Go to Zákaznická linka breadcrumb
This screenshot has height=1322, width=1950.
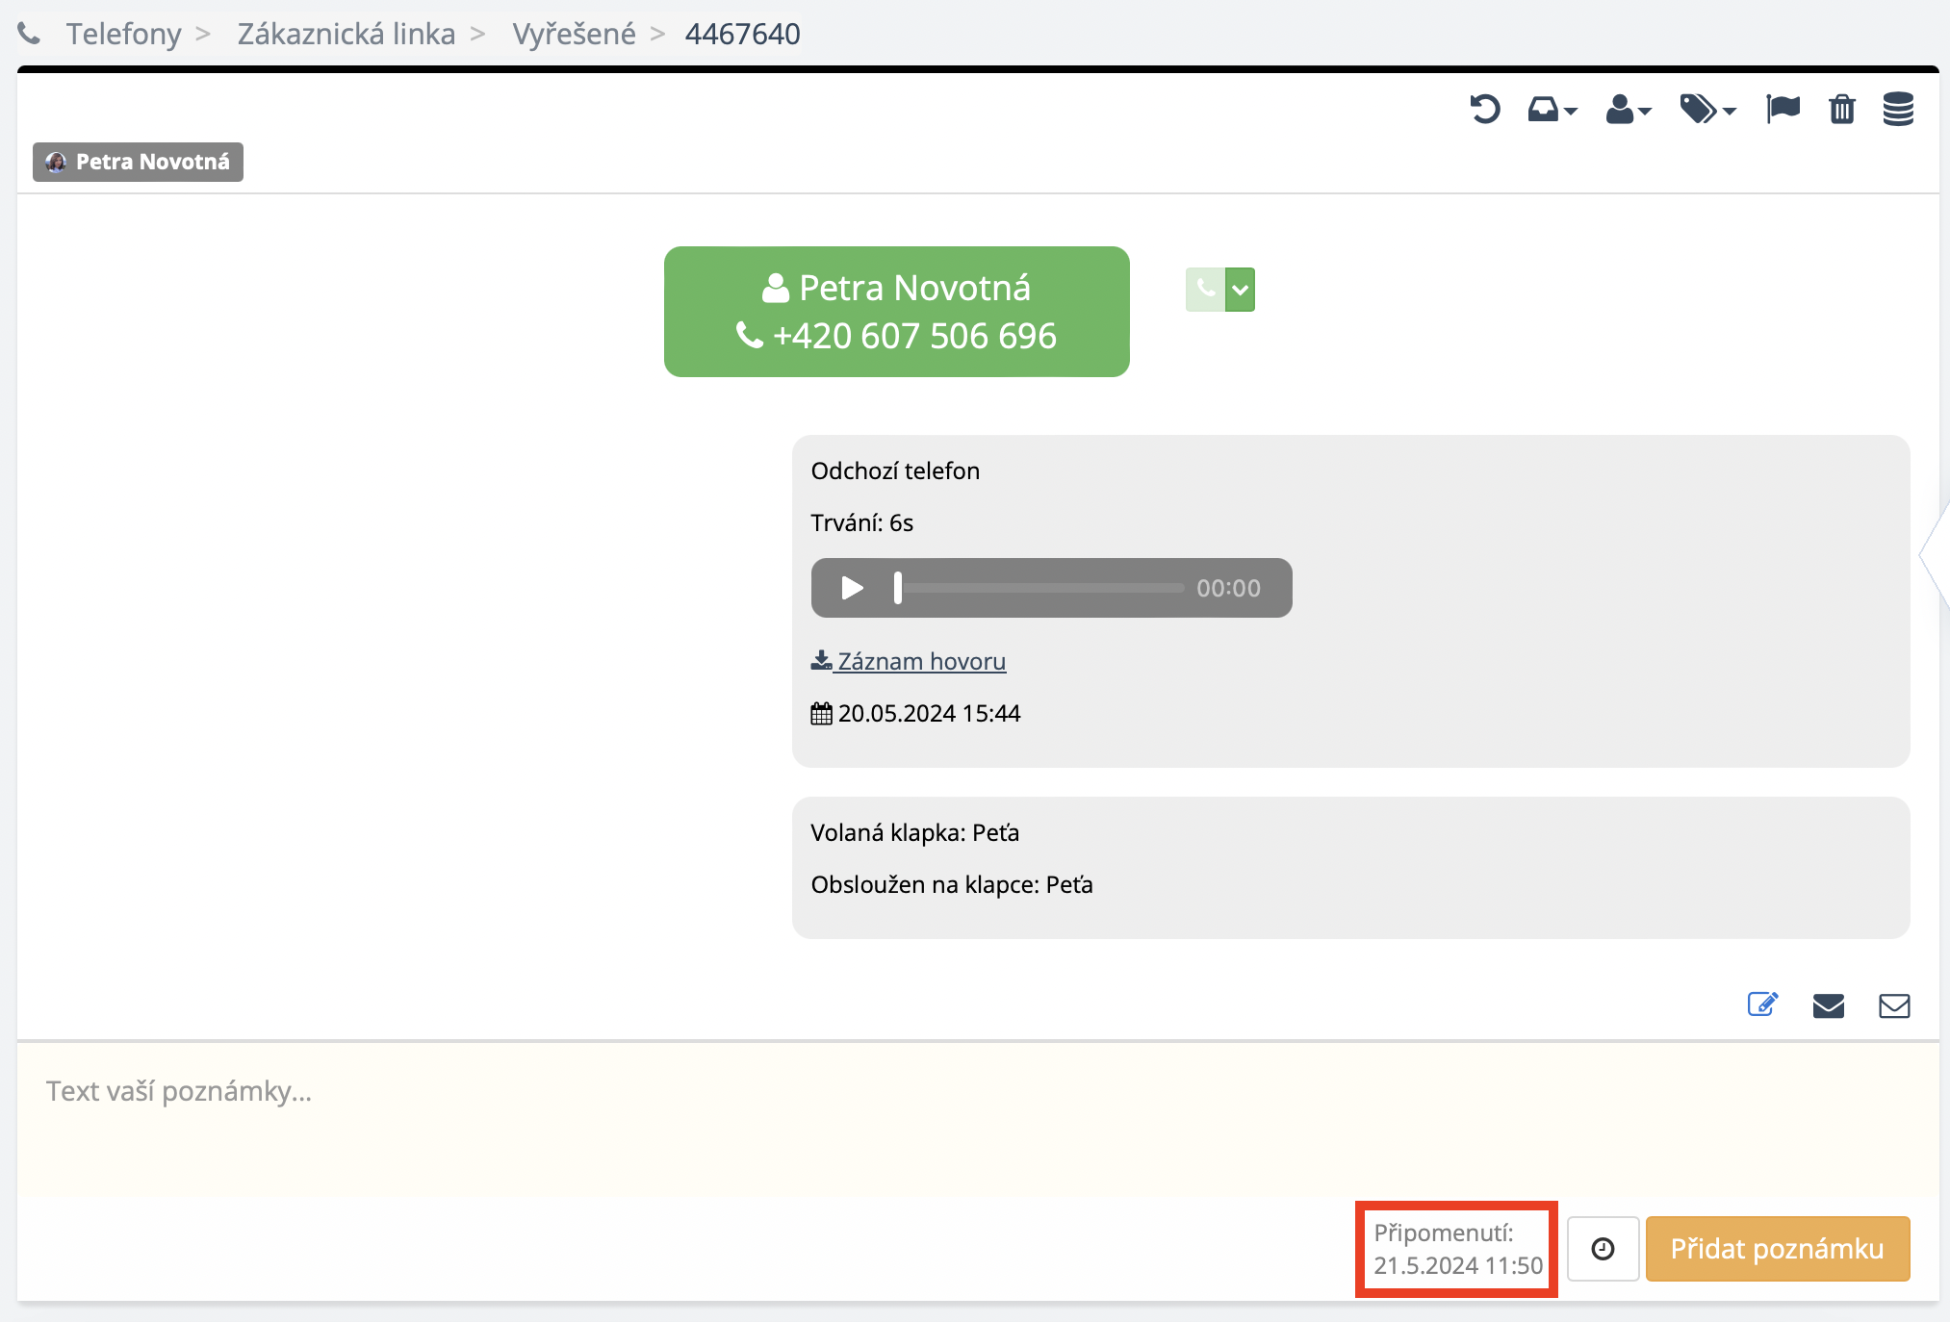(346, 34)
